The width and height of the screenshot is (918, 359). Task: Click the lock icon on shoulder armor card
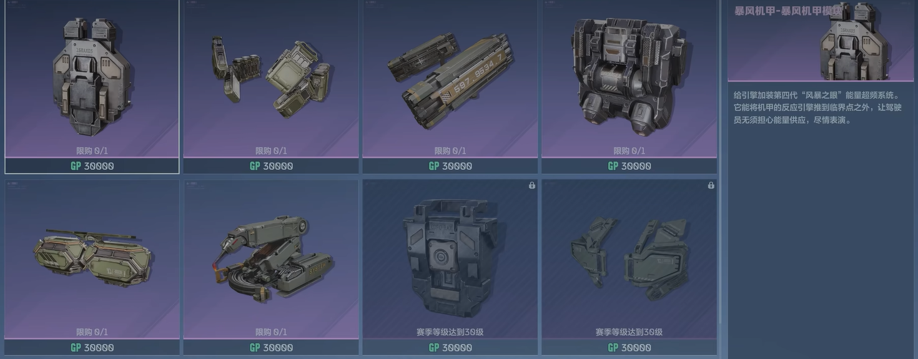click(x=711, y=185)
